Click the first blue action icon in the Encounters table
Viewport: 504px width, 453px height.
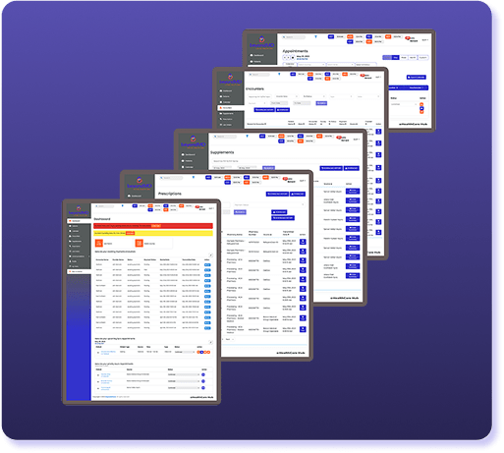[378, 132]
